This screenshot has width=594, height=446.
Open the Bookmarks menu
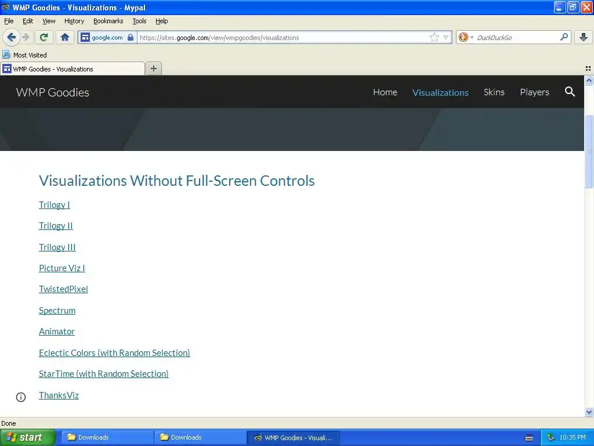[x=108, y=21]
